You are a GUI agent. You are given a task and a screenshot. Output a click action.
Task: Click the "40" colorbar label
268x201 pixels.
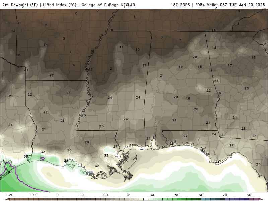153,195
